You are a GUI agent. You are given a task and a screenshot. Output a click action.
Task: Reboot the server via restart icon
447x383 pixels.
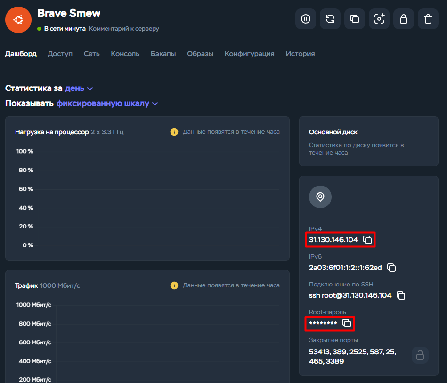click(330, 19)
